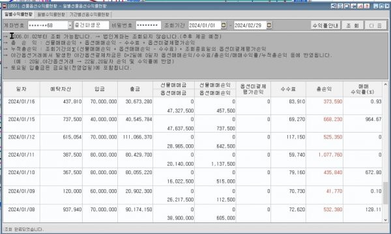Click the 조회 search button
Image resolution: width=391 pixels, height=234 pixels.
[x=353, y=25]
